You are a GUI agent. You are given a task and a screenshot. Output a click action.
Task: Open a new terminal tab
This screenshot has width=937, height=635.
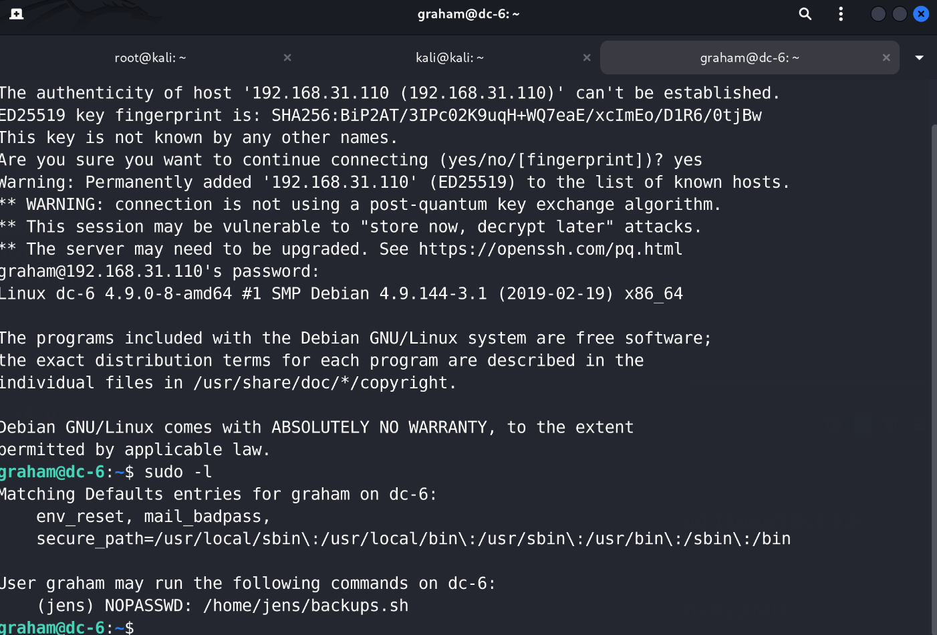(17, 14)
